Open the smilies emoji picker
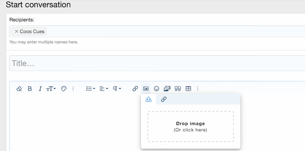The height and width of the screenshot is (151, 305). coord(156,89)
